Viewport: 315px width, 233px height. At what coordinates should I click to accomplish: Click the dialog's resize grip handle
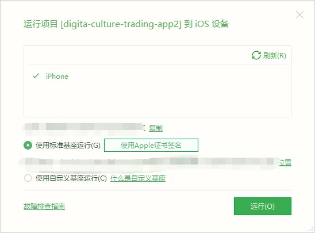coord(311,229)
